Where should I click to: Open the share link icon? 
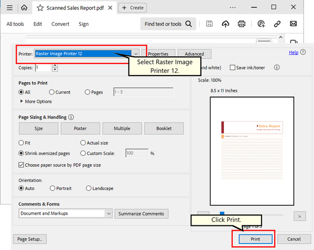[277, 24]
